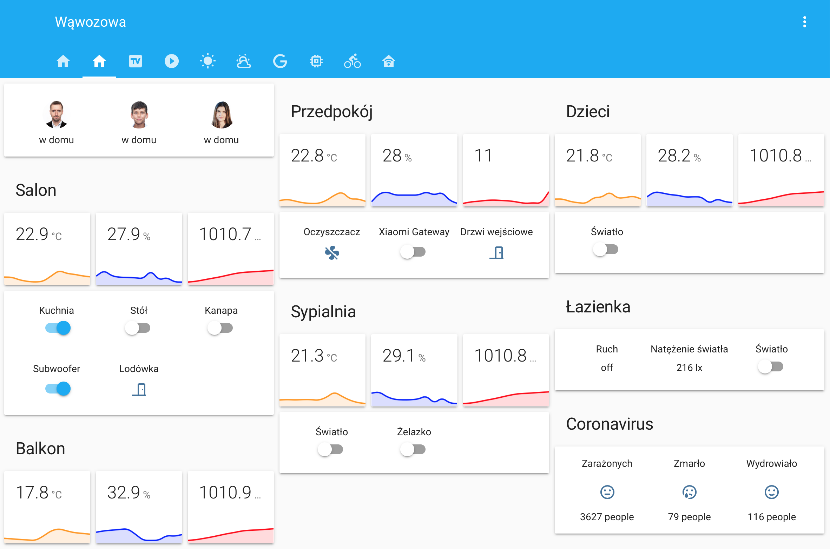
Task: Switch to the first home tab
Action: point(64,61)
